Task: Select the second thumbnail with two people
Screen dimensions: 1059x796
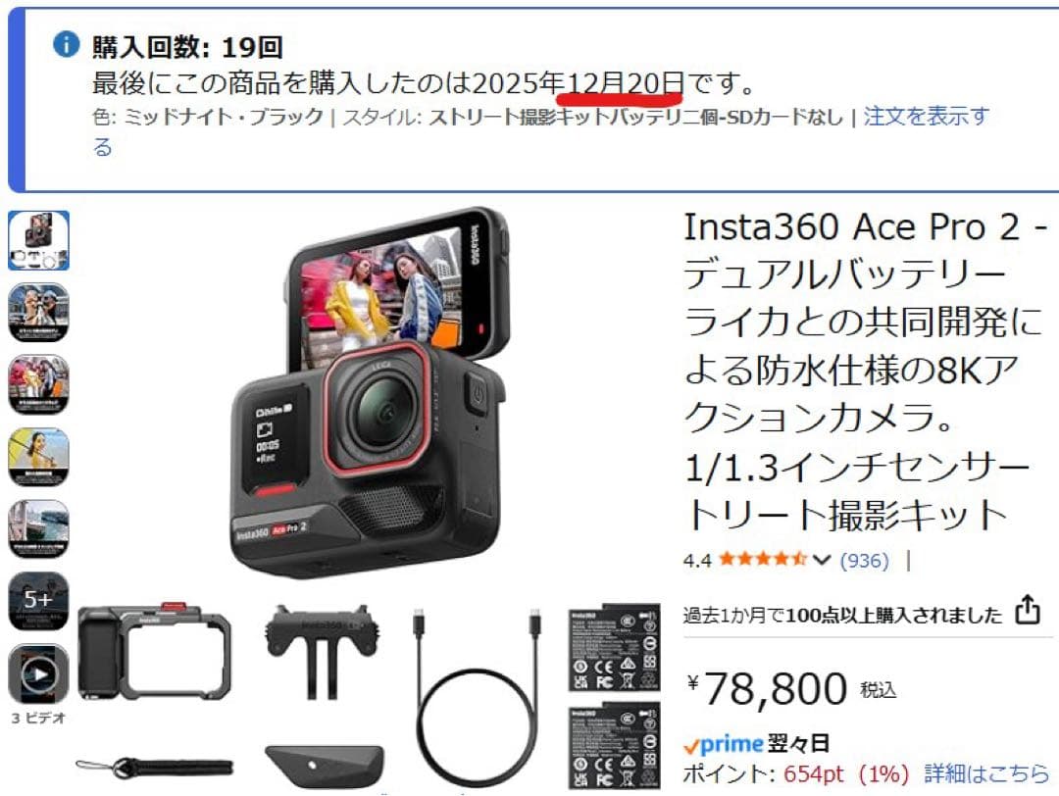Action: (38, 313)
